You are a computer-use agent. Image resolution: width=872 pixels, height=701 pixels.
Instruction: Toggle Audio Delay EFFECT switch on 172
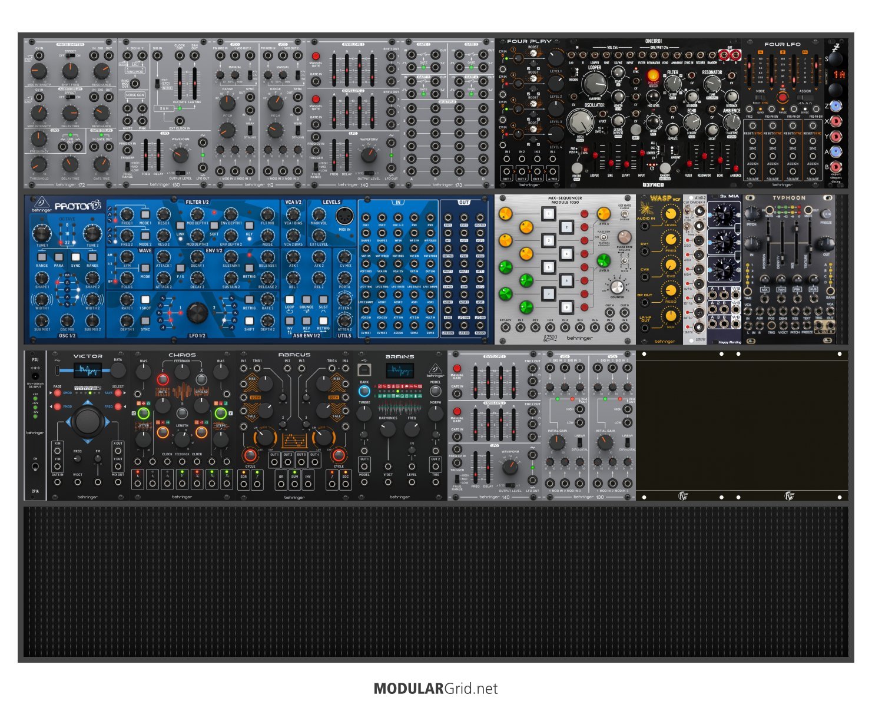coord(71,98)
